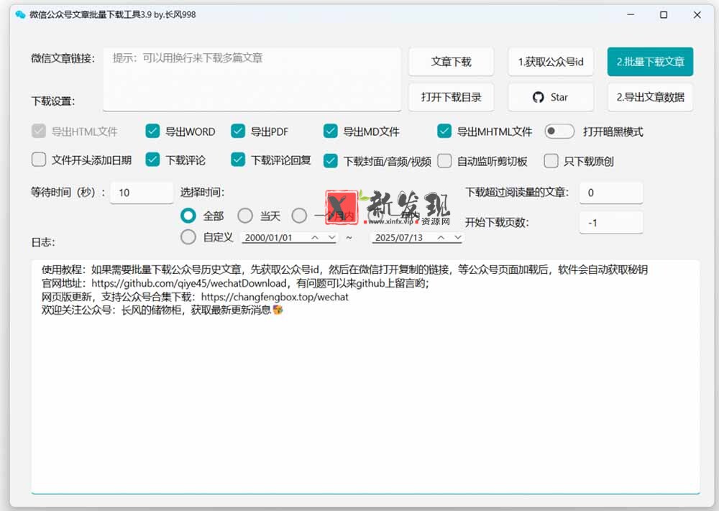The height and width of the screenshot is (511, 719).
Task: Close the application window
Action: [x=697, y=14]
